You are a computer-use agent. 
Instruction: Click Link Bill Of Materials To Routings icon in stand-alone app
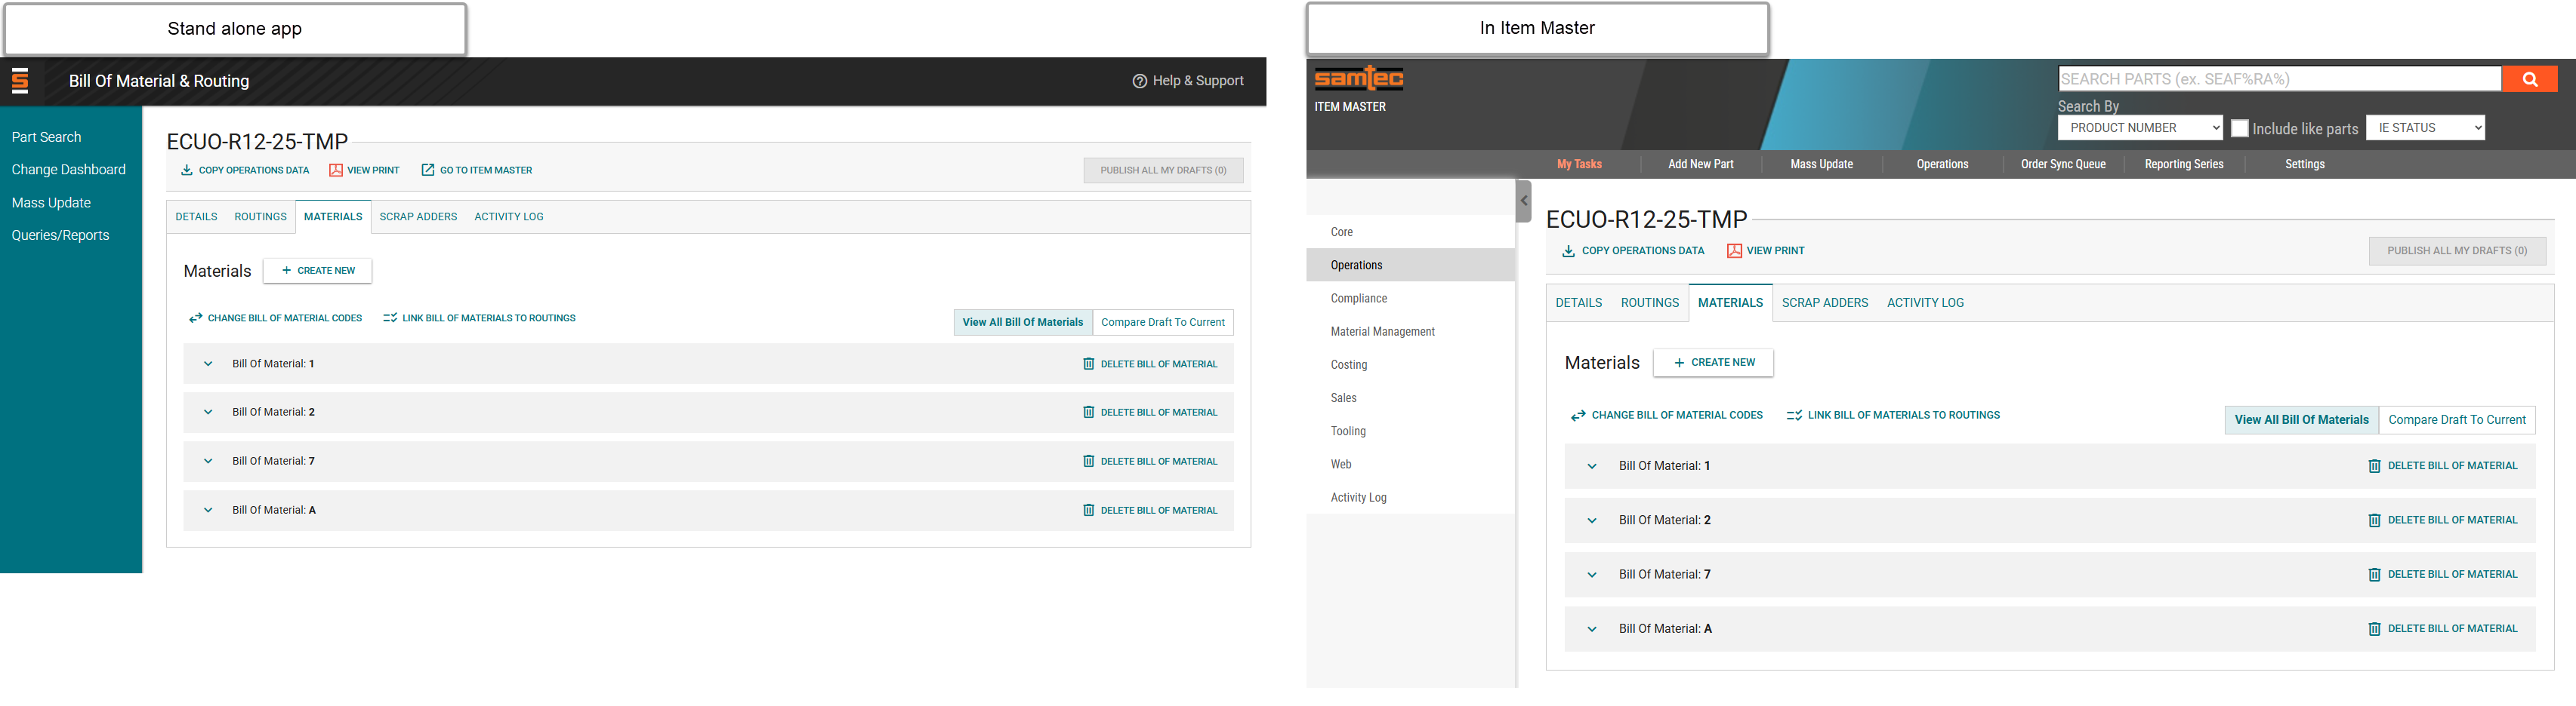(390, 318)
